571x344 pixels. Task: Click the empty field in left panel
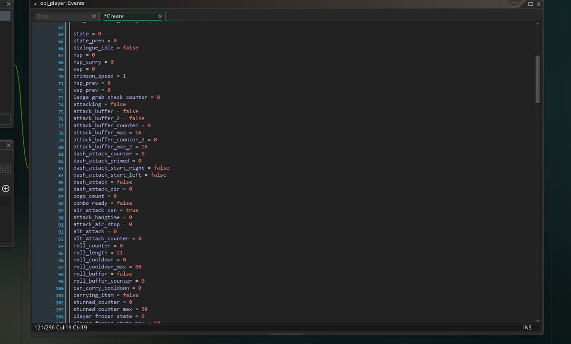pyautogui.click(x=5, y=119)
